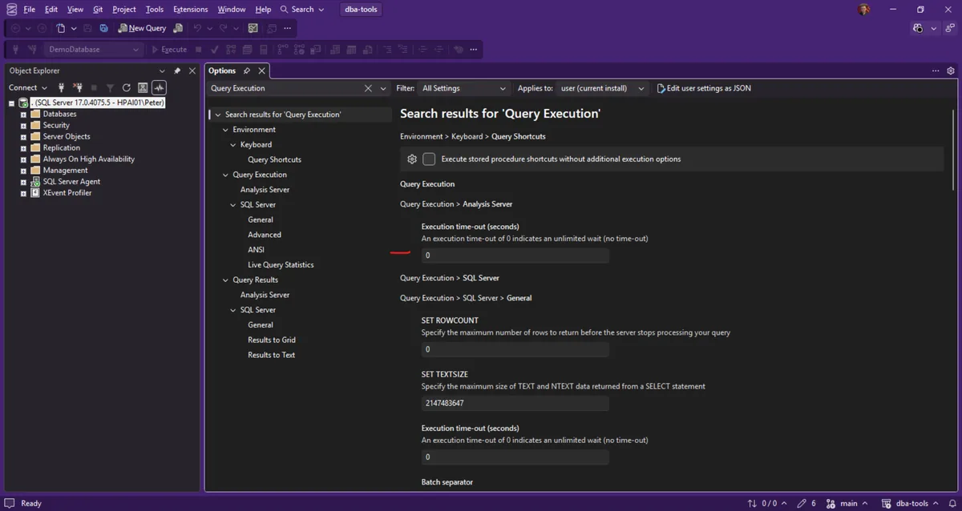Pin the Options tab
The width and height of the screenshot is (962, 511).
coord(247,70)
